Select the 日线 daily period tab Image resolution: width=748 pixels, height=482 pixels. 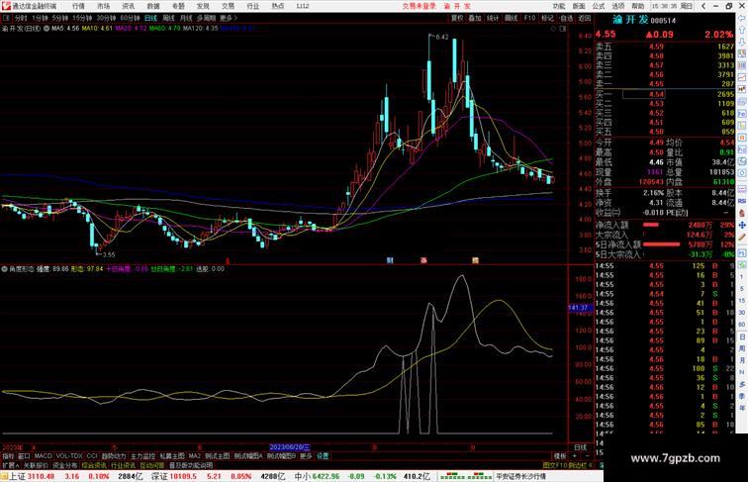pyautogui.click(x=150, y=18)
